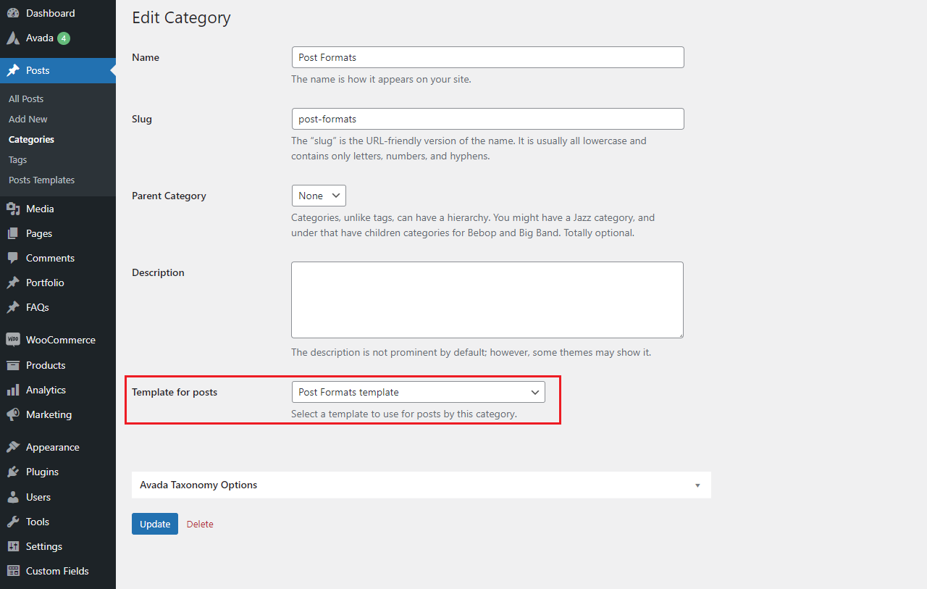The height and width of the screenshot is (589, 927).
Task: Click the Avada update badge showing 4
Action: point(64,38)
